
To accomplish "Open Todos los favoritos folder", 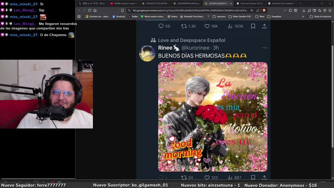I will pos(320,16).
